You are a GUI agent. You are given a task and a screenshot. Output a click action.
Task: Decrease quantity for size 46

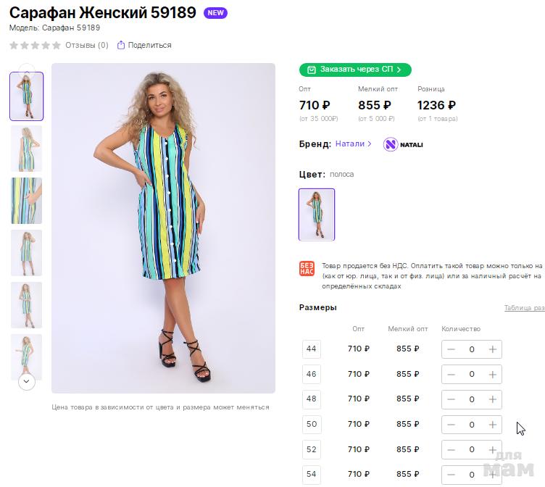(x=452, y=375)
